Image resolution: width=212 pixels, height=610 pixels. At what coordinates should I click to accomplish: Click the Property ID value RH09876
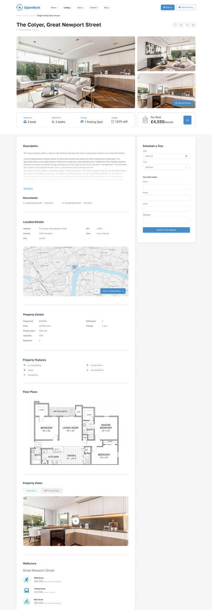[x=43, y=321]
